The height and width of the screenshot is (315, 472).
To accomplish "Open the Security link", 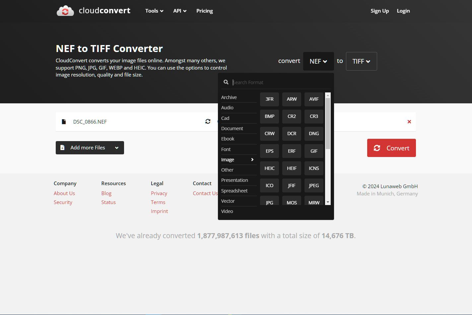I will click(63, 202).
